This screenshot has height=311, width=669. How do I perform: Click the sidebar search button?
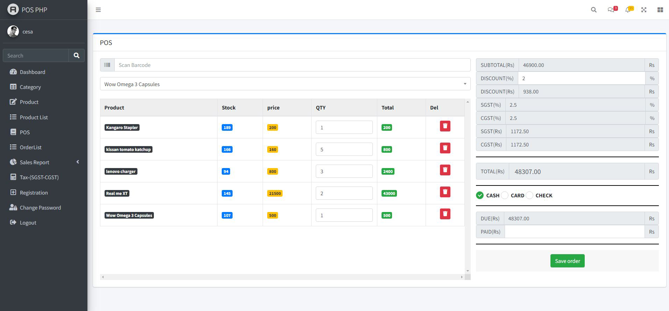[x=77, y=55]
